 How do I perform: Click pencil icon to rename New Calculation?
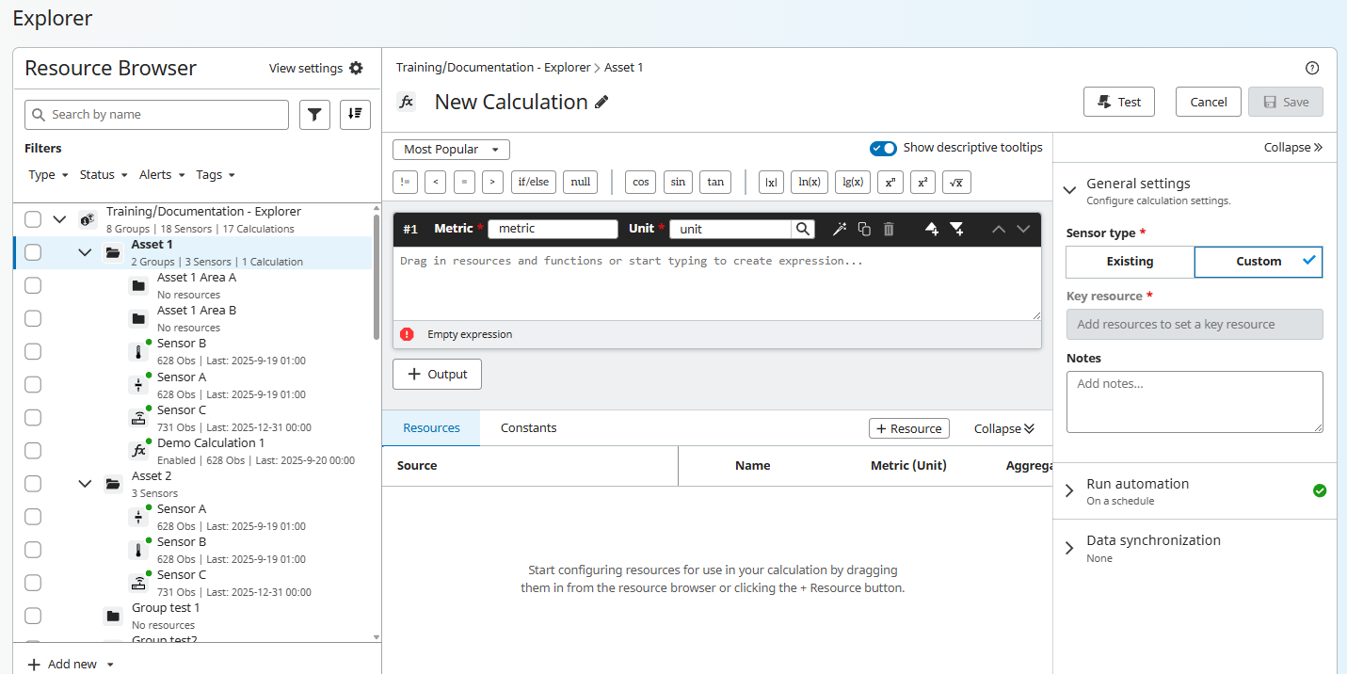click(601, 102)
